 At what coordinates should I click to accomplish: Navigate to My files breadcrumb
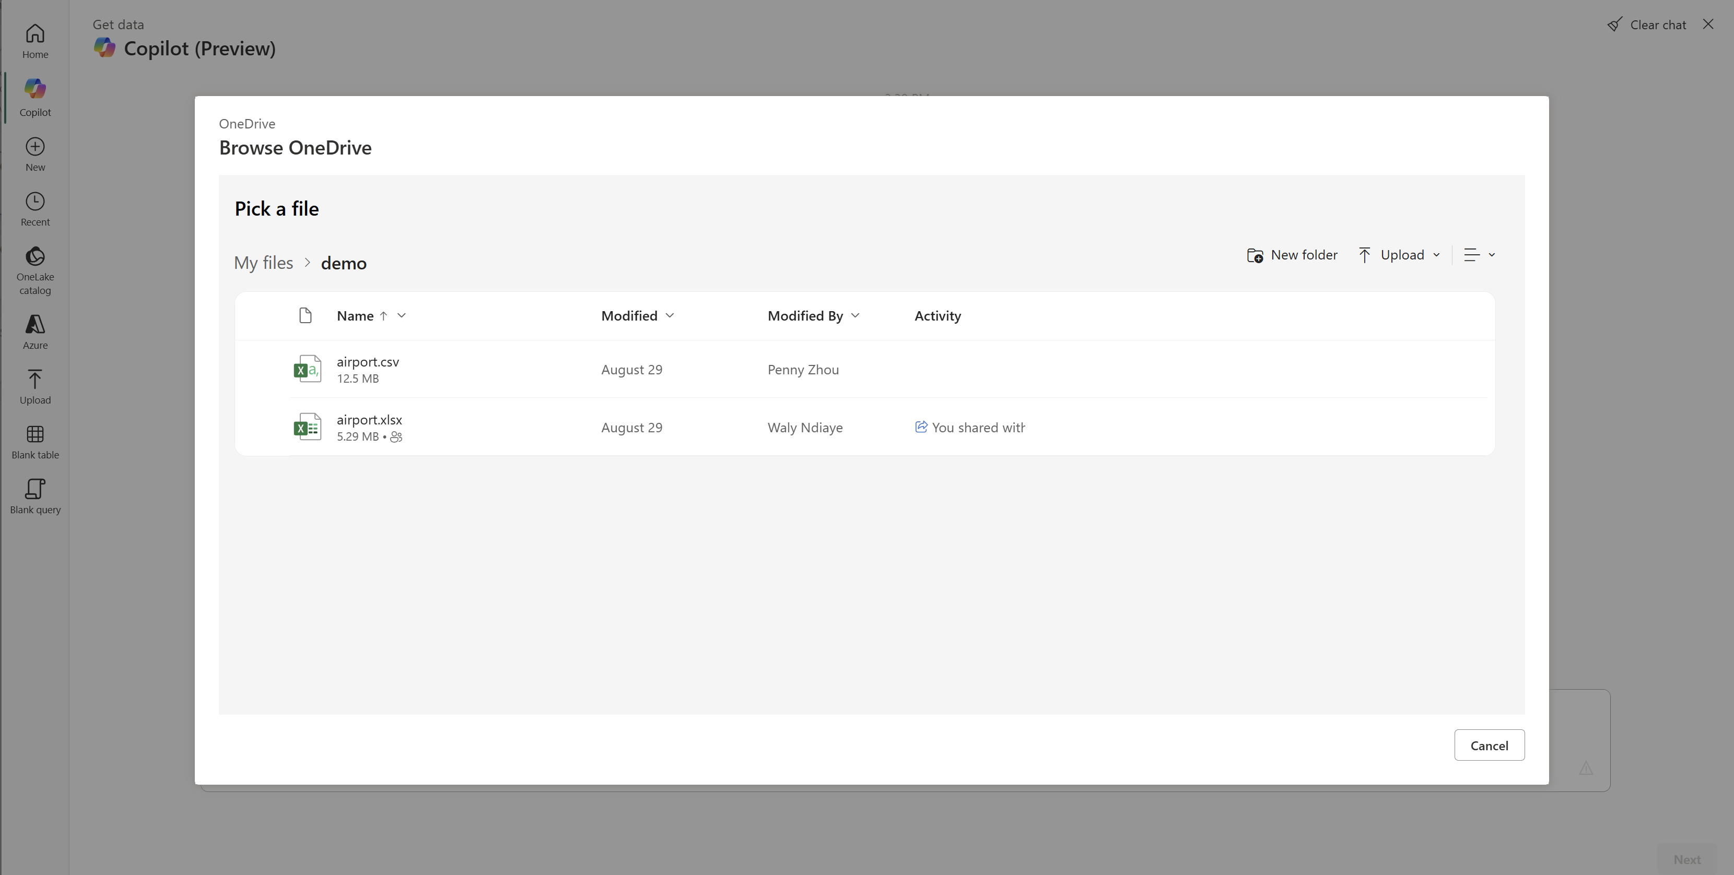(263, 263)
